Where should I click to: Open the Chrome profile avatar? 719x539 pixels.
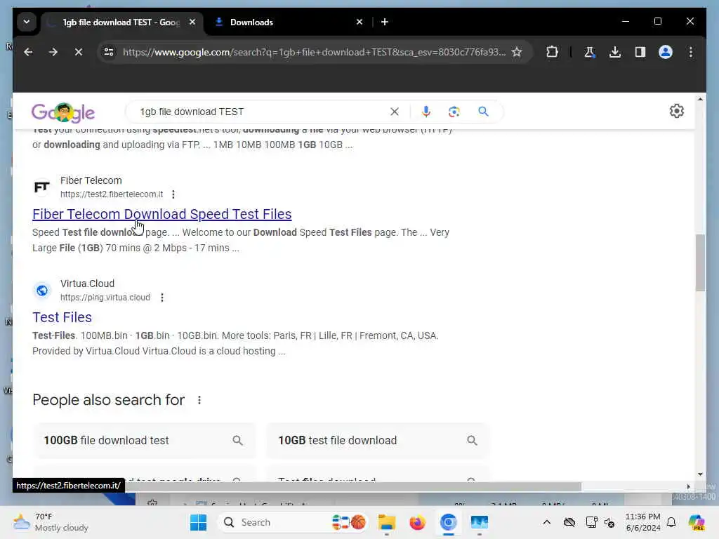(x=666, y=52)
